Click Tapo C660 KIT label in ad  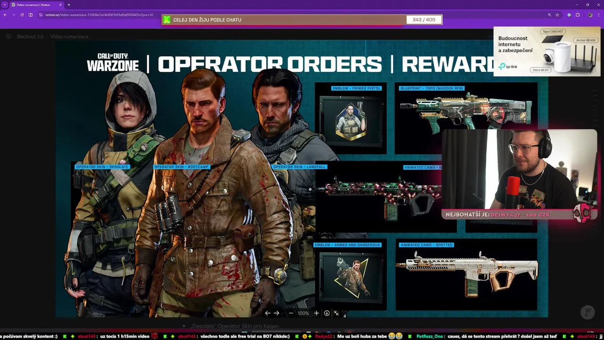pyautogui.click(x=553, y=32)
